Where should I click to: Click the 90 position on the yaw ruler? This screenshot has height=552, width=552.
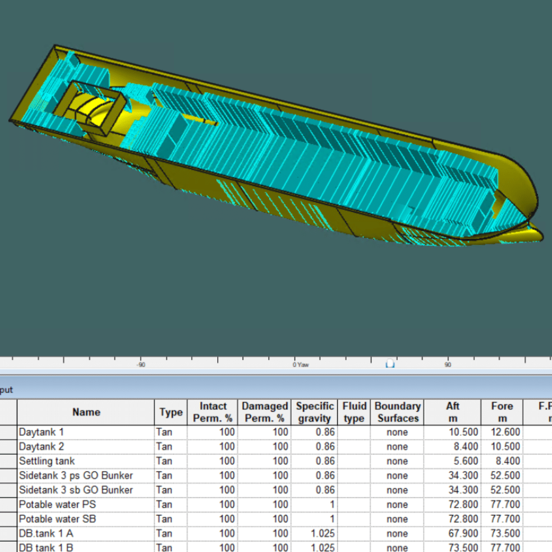pos(447,364)
